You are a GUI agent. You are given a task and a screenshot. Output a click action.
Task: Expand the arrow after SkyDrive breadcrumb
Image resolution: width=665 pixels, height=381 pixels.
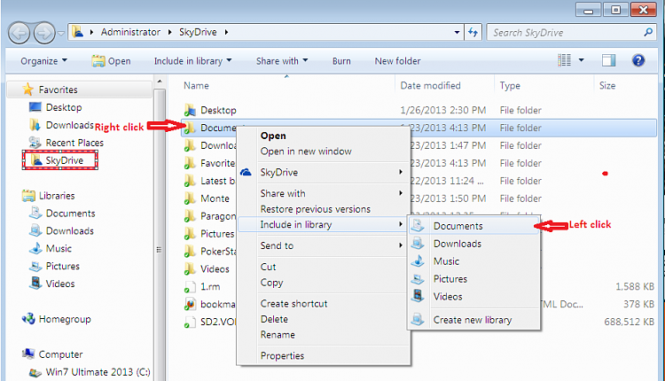click(x=226, y=32)
